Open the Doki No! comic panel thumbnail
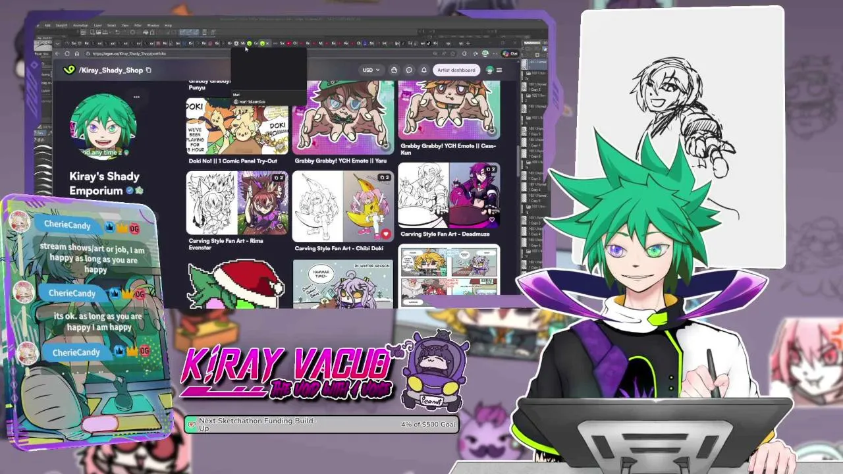843x474 pixels. point(237,126)
